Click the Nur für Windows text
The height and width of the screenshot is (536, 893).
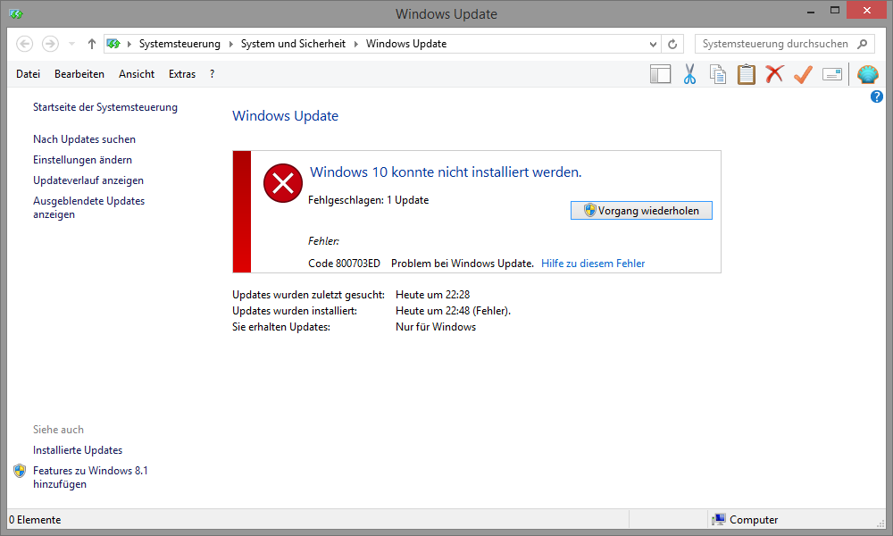tap(436, 326)
